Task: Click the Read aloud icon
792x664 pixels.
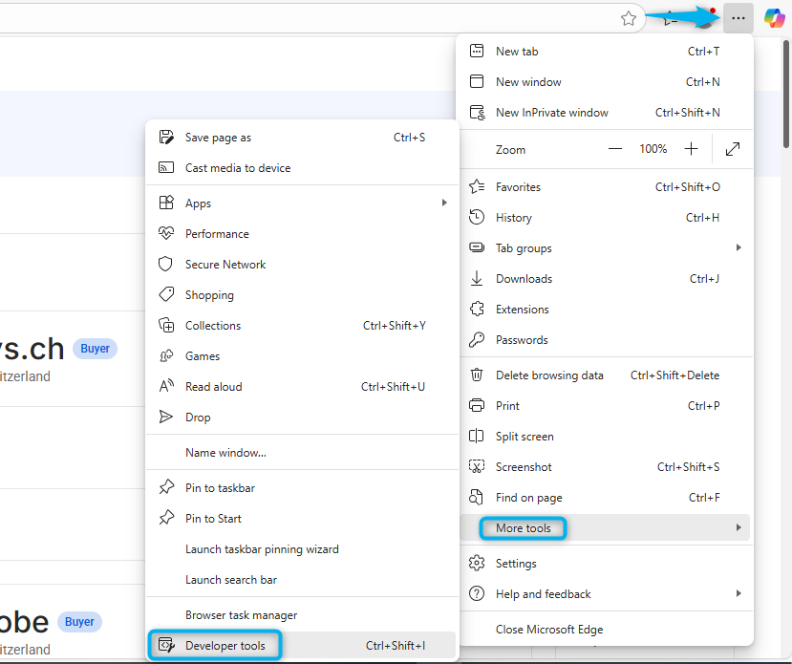Action: click(x=166, y=386)
